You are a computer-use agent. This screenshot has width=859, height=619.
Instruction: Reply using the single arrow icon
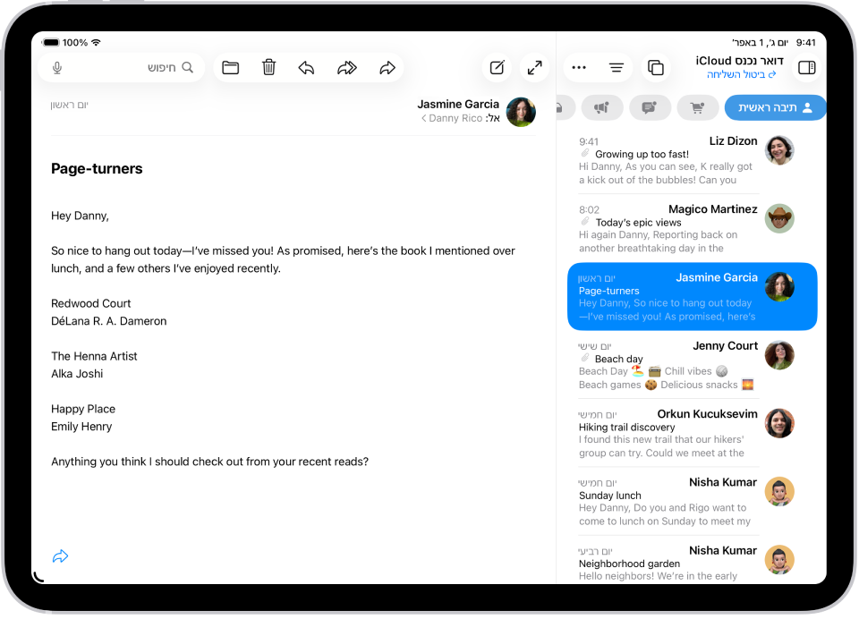(306, 67)
